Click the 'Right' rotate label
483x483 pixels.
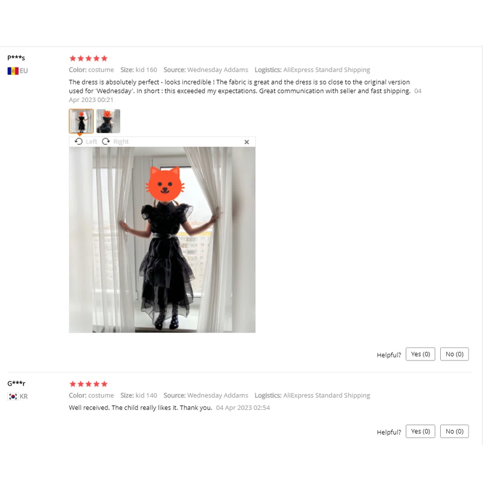pyautogui.click(x=121, y=141)
